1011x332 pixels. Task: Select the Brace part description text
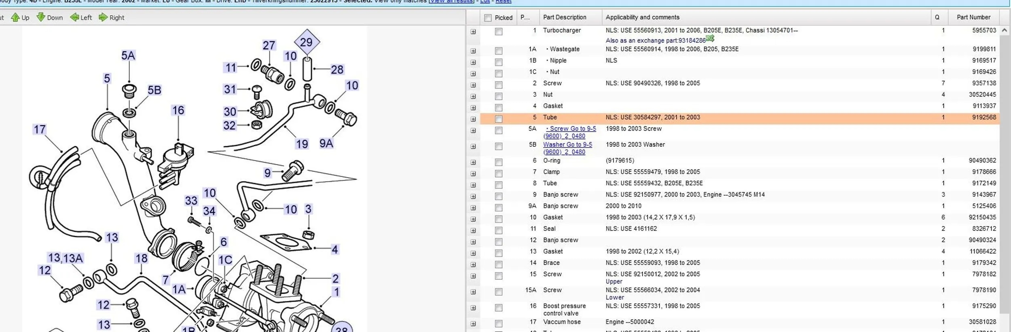551,263
